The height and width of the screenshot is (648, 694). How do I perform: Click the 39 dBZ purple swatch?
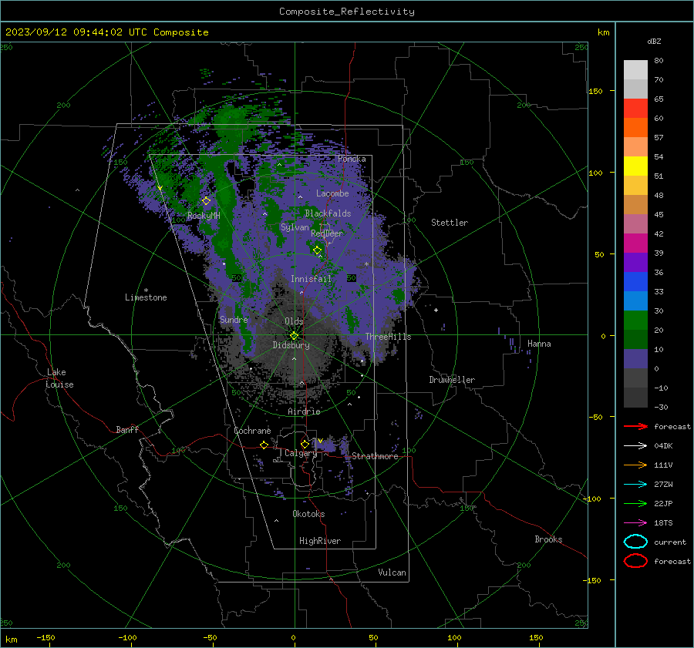tap(635, 262)
